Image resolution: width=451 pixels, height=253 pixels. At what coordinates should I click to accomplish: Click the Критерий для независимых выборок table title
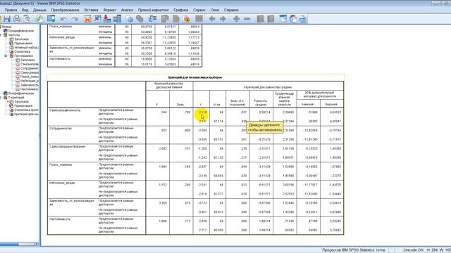pyautogui.click(x=195, y=77)
